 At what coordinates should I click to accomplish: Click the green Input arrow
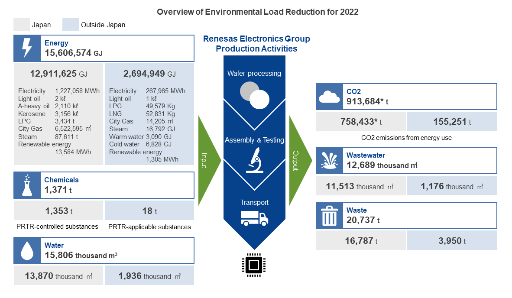coord(209,160)
